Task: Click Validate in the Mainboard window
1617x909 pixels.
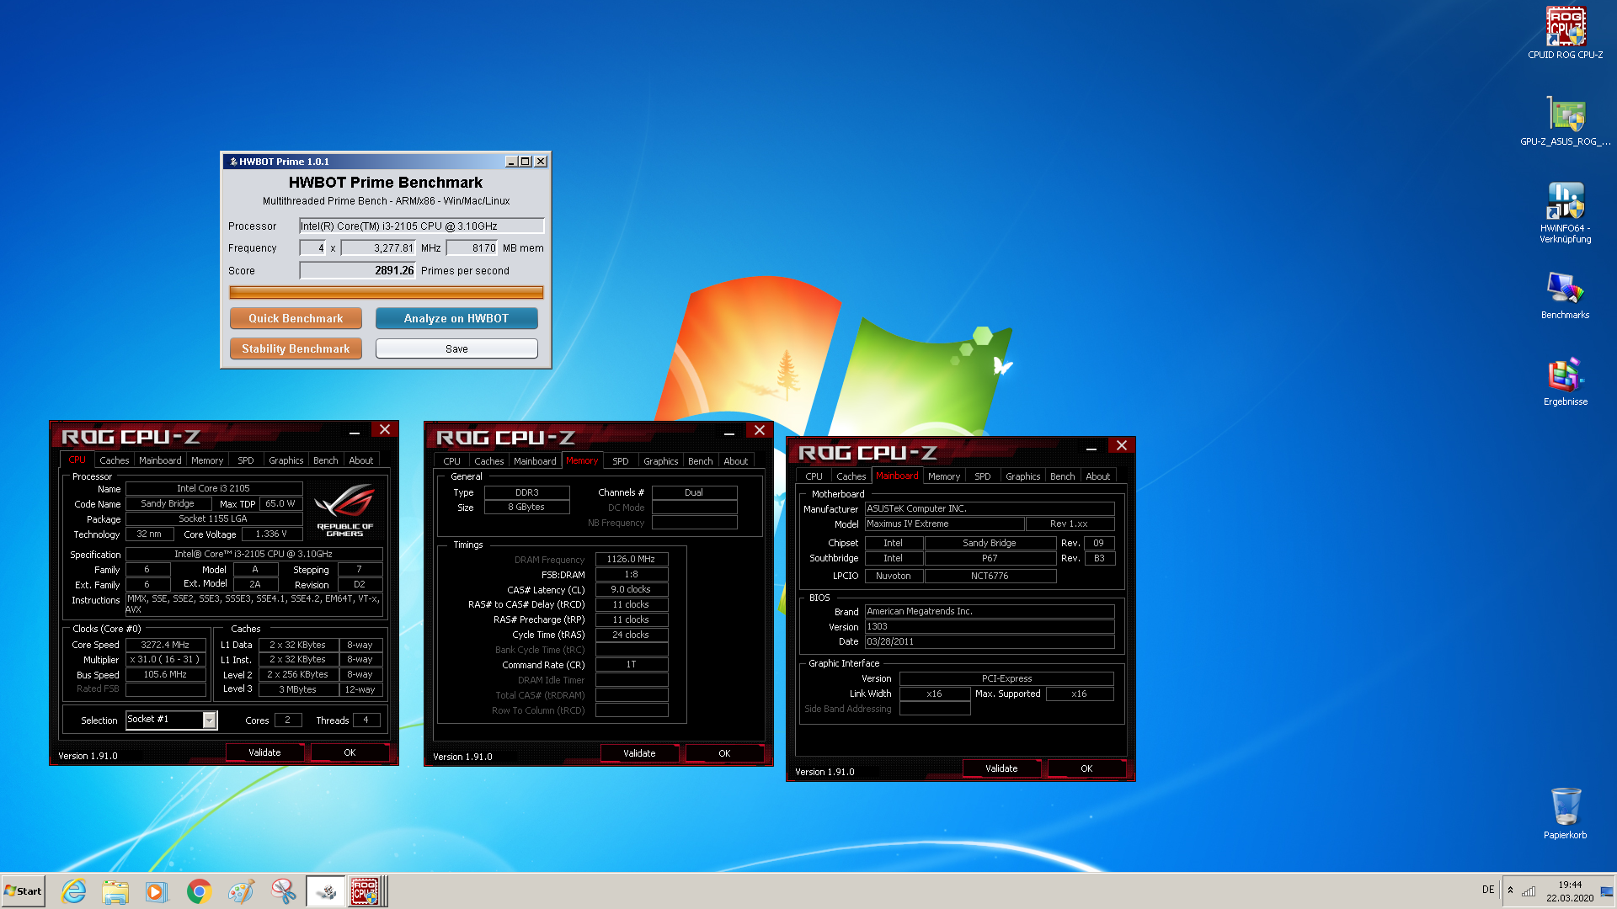Action: coord(1001,768)
